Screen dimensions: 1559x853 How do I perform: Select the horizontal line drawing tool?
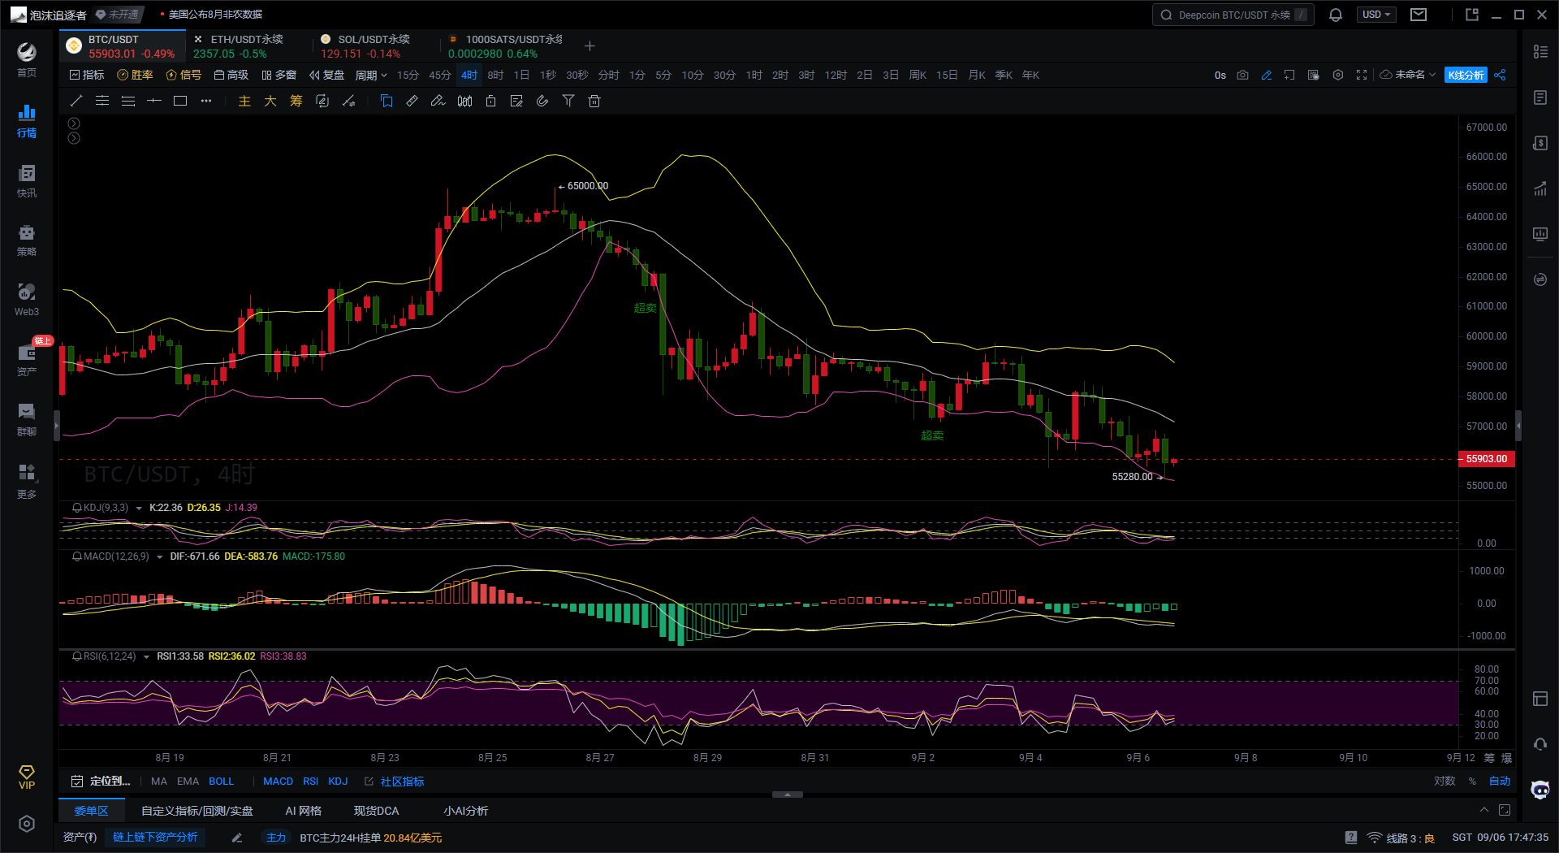[x=154, y=101]
